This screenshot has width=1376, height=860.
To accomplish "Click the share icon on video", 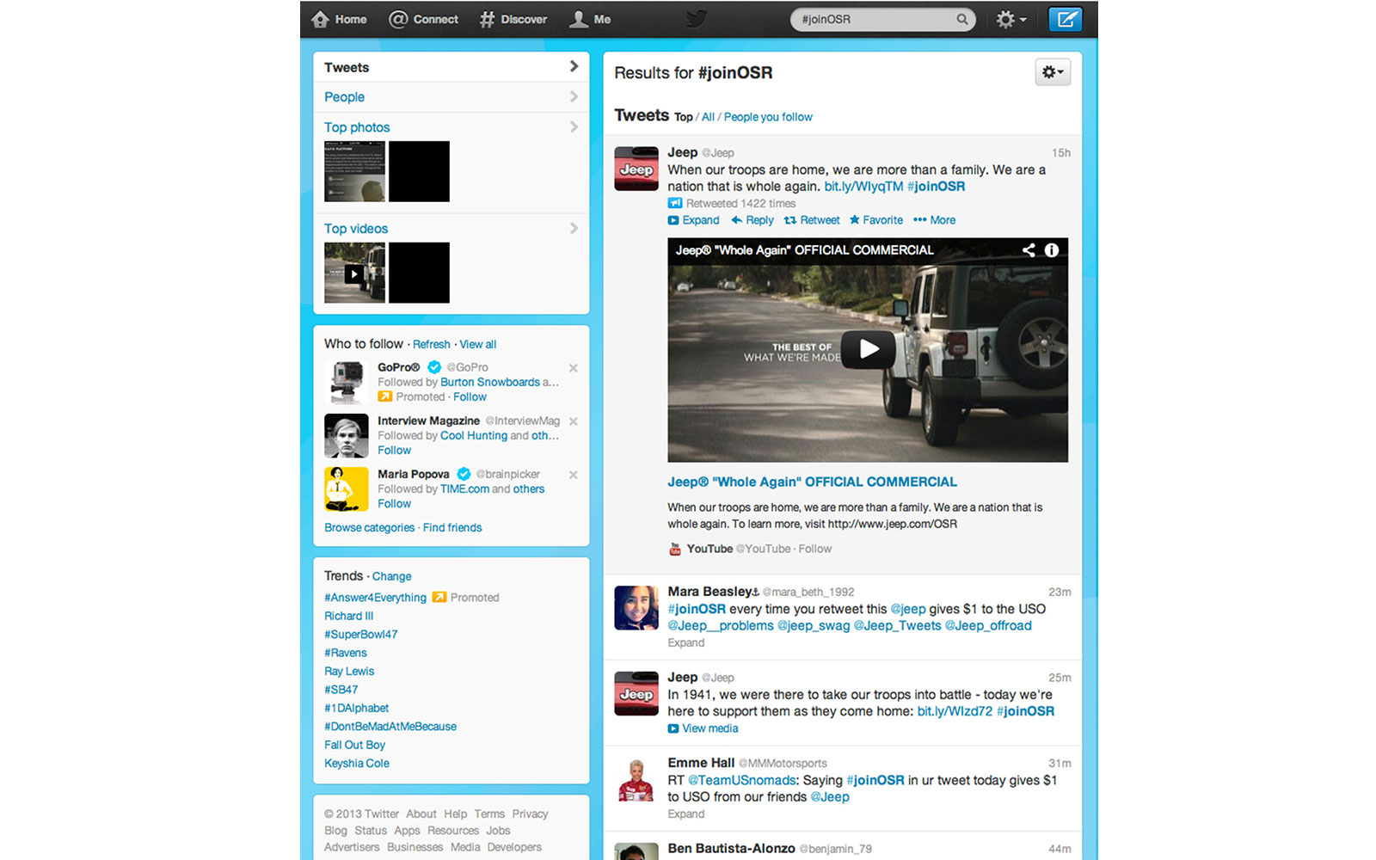I will pyautogui.click(x=1029, y=250).
